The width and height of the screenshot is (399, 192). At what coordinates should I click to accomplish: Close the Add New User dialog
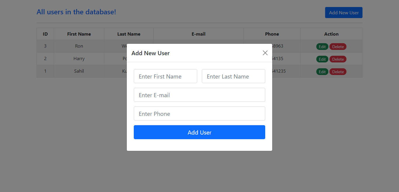[x=265, y=53]
